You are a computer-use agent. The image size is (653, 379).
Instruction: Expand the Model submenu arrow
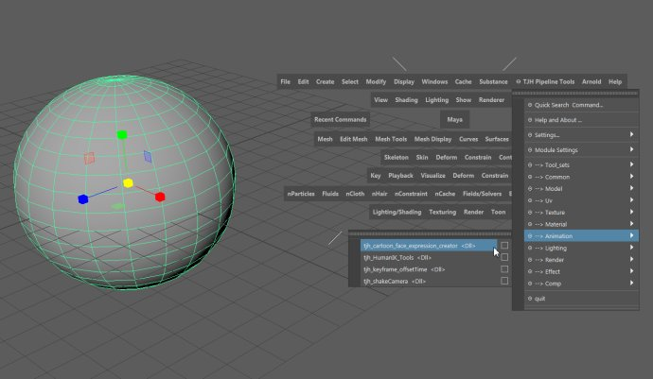tap(632, 188)
